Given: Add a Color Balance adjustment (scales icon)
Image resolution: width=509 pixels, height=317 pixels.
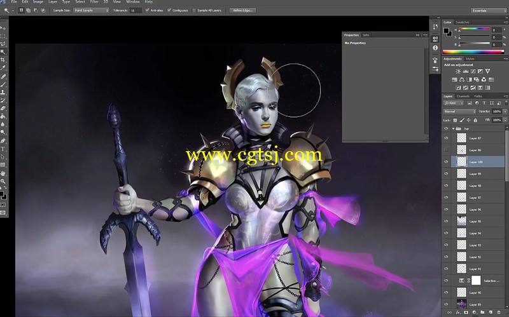Looking at the screenshot, I should (462, 79).
